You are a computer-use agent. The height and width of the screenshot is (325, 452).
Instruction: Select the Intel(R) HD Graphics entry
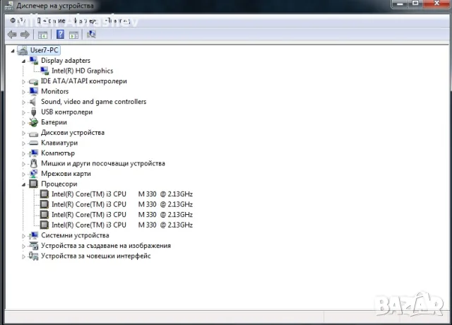coord(83,71)
